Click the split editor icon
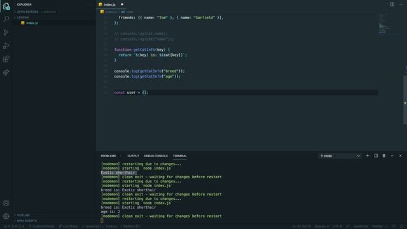The height and width of the screenshot is (229, 407). (392, 4)
